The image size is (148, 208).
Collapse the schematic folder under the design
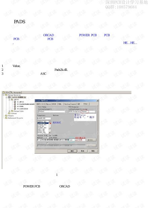(x=9, y=100)
